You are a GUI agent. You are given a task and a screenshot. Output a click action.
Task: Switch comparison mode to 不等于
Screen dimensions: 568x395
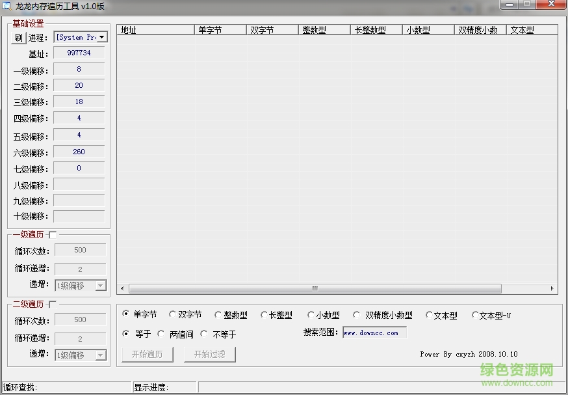[204, 334]
